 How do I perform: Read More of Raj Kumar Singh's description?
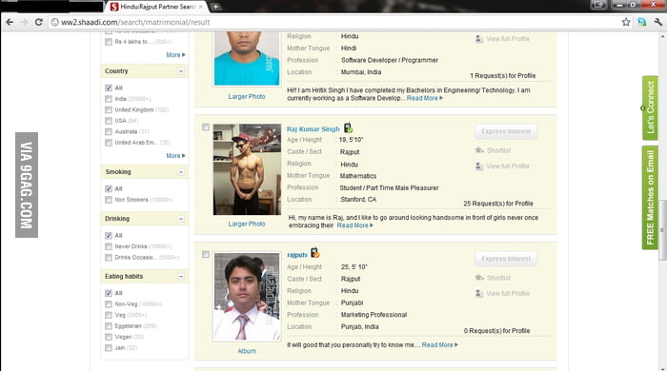point(354,225)
